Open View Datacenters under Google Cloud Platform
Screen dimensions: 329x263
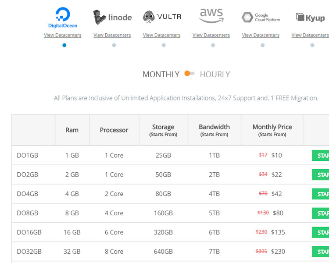(x=261, y=35)
